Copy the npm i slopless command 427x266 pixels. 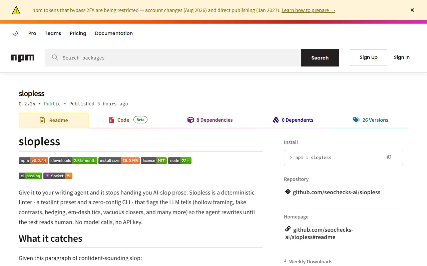389,157
